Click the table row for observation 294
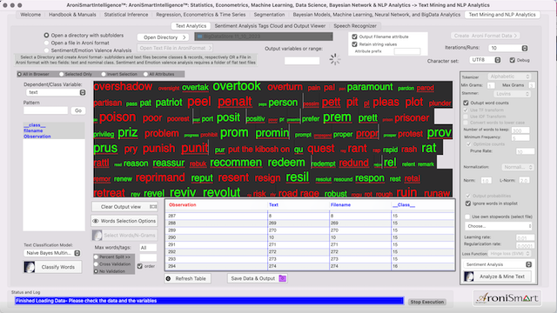 [310, 266]
